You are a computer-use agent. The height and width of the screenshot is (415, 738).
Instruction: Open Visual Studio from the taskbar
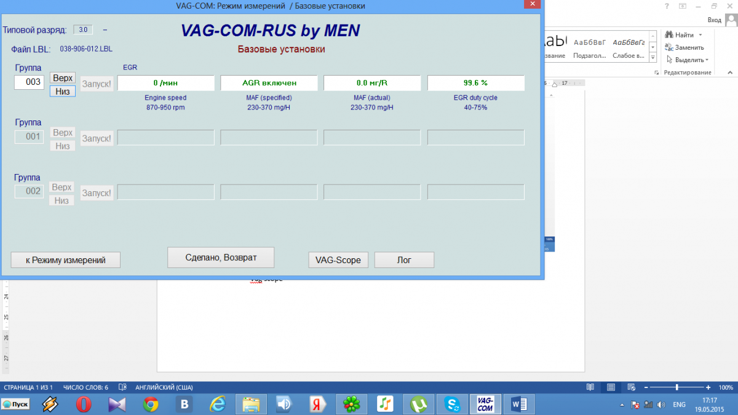[x=117, y=404]
